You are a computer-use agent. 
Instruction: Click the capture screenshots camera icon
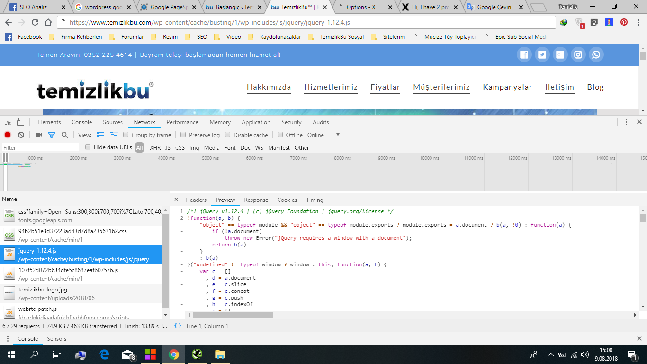[38, 135]
